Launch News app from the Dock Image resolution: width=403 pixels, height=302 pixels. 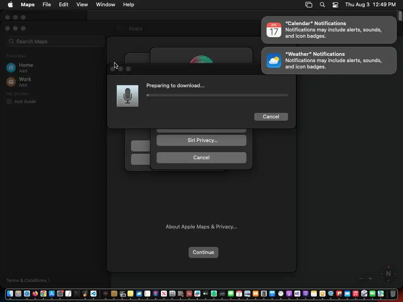coord(164,293)
